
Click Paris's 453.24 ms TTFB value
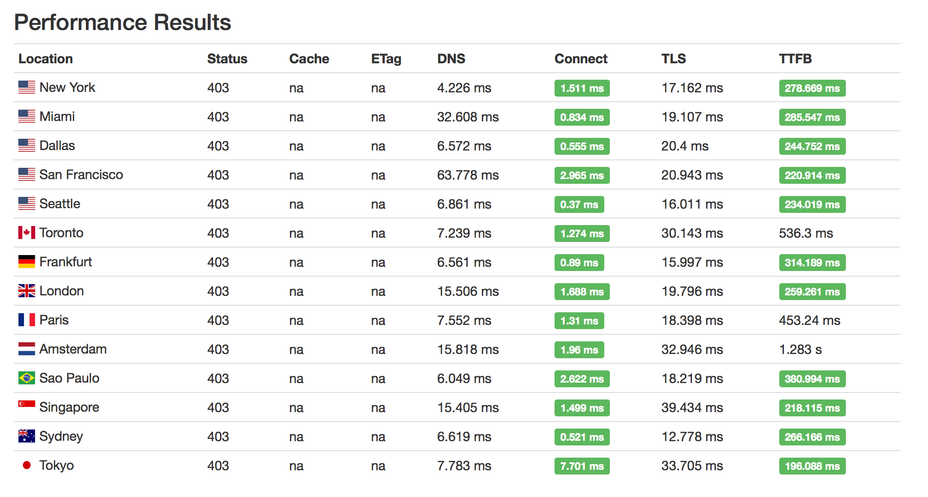coord(810,320)
